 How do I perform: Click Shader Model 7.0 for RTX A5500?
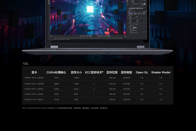pos(161,78)
